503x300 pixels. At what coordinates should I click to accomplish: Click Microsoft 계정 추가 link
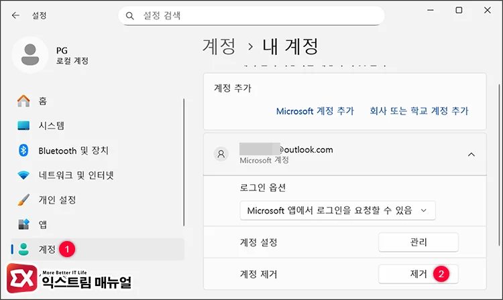(x=315, y=111)
